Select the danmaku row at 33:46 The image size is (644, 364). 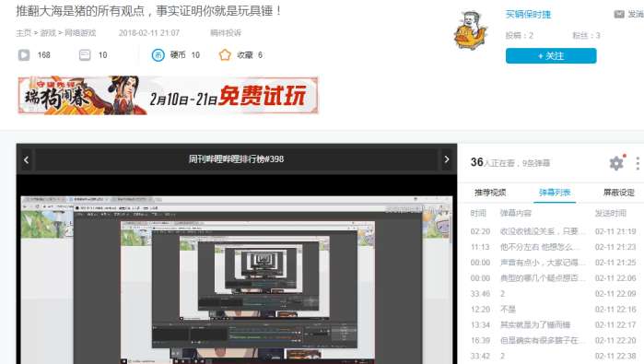[x=553, y=294]
